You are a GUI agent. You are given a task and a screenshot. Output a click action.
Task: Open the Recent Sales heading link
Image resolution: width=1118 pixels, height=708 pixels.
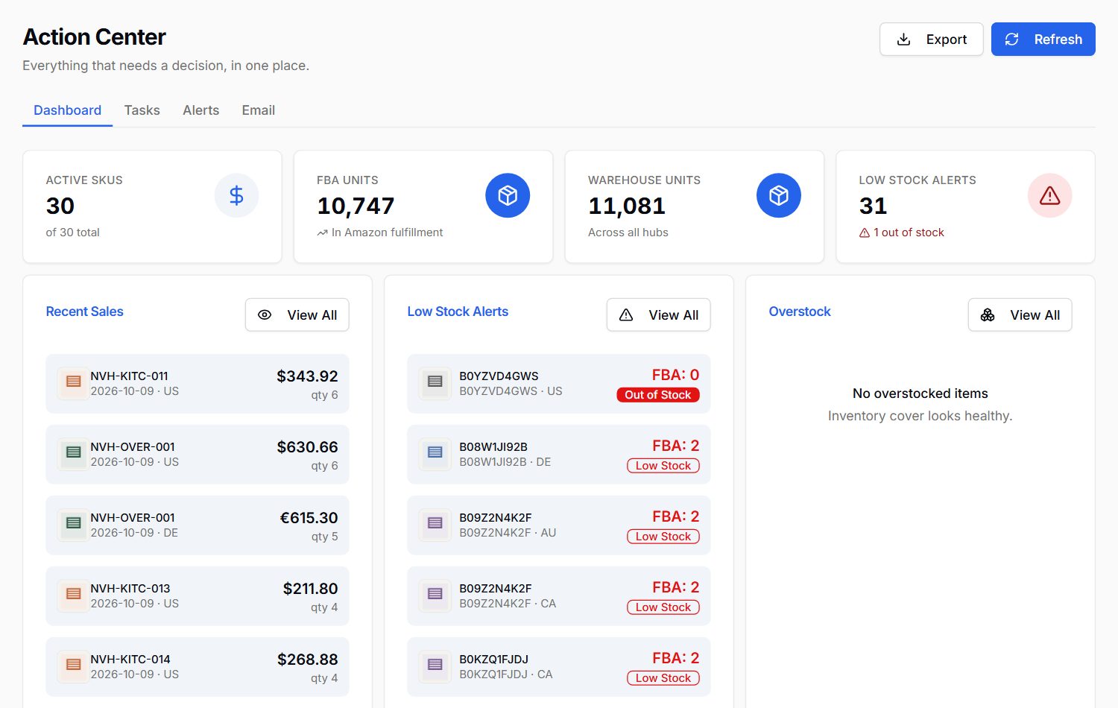pyautogui.click(x=84, y=312)
